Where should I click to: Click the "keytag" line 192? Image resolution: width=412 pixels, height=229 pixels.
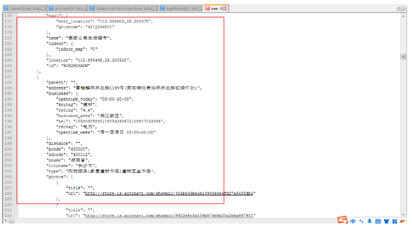[x=76, y=105]
